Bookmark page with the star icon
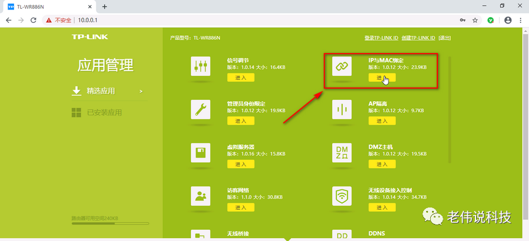Screen dimensions: 529x241 pos(475,20)
